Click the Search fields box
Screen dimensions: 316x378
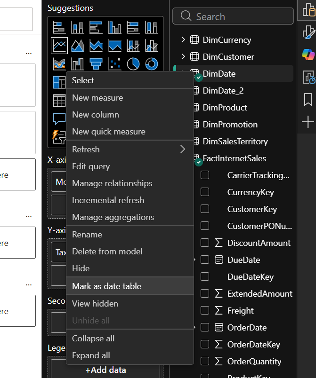coord(233,16)
